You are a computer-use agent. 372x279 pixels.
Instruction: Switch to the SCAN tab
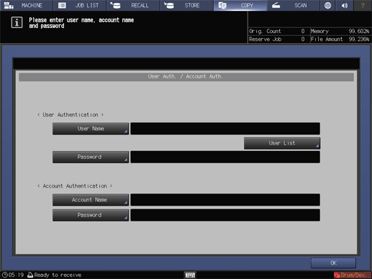tap(294, 5)
